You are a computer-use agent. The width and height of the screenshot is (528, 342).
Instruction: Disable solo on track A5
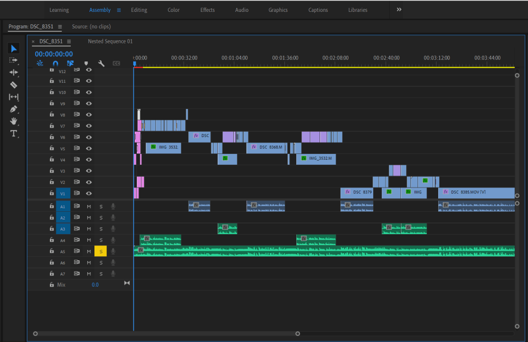click(x=100, y=251)
